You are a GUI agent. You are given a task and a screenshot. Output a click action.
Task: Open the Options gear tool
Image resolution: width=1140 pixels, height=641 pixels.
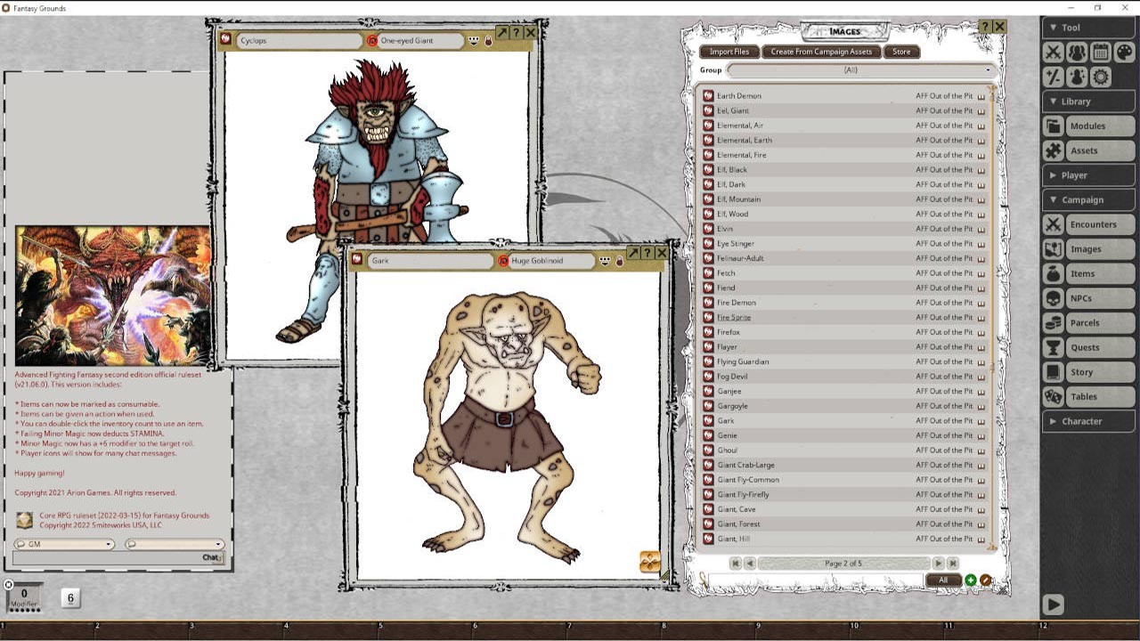pyautogui.click(x=1101, y=77)
